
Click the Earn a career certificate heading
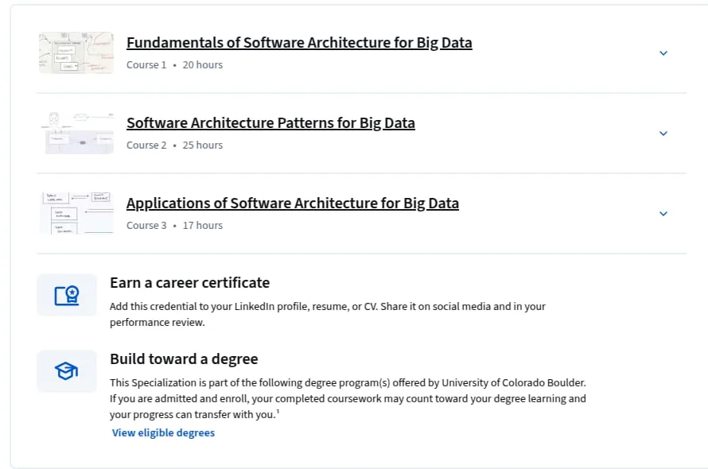(189, 282)
